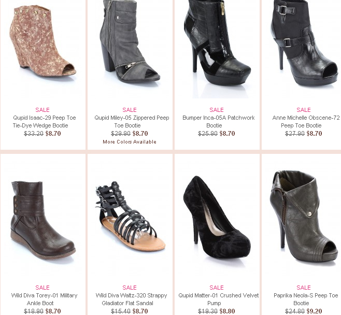This screenshot has height=315, width=341.
Task: Open the tie-dye wedge bootie product image
Action: [42, 44]
